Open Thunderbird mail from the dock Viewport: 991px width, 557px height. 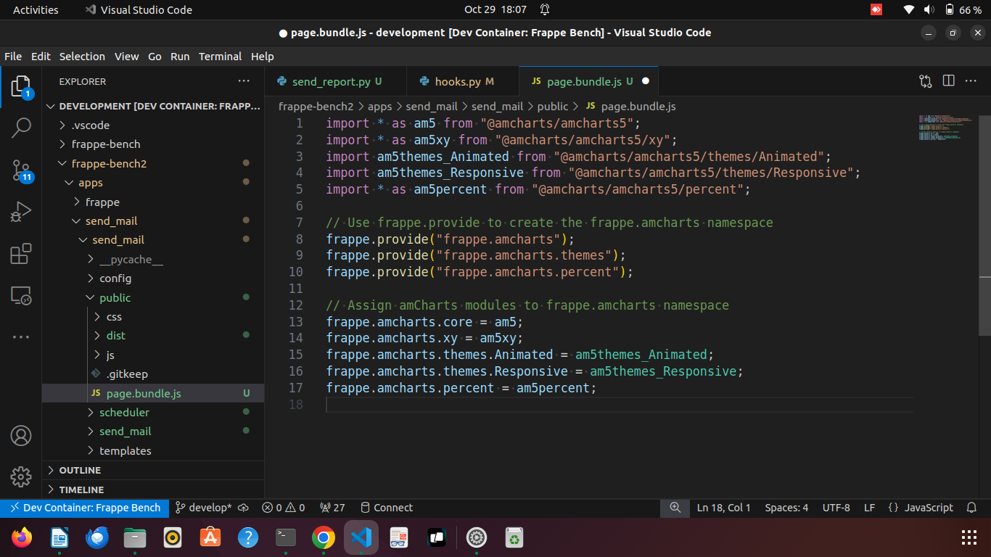97,537
